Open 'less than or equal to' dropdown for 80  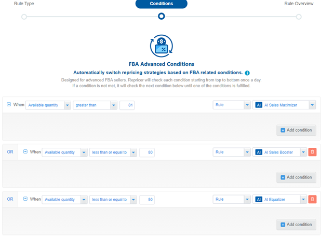click(x=113, y=152)
